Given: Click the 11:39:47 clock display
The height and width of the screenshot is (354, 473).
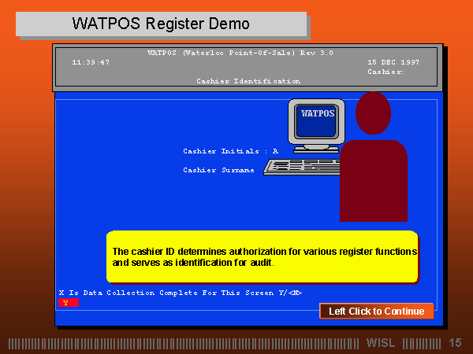Looking at the screenshot, I should (91, 62).
